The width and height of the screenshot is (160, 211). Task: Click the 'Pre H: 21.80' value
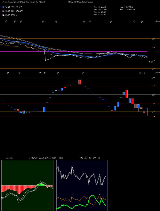pos(100,10)
